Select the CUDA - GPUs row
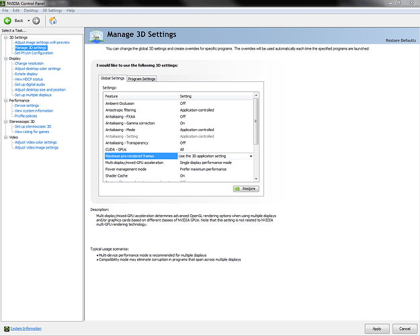 pos(178,149)
